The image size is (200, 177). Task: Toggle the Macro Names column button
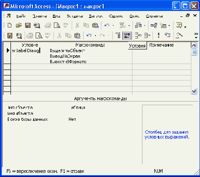coord(118,35)
